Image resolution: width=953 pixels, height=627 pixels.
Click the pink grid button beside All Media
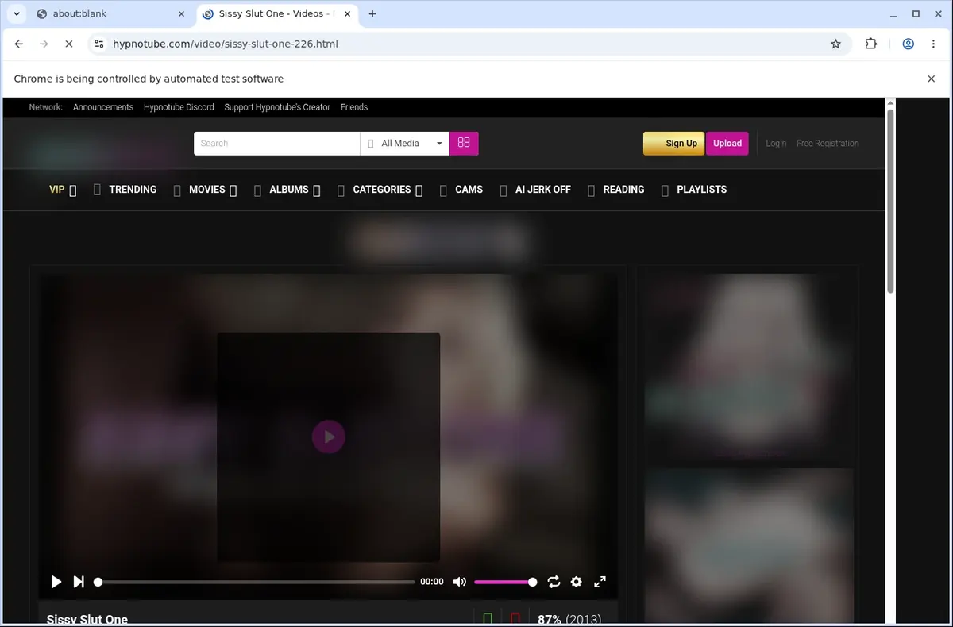pyautogui.click(x=464, y=143)
